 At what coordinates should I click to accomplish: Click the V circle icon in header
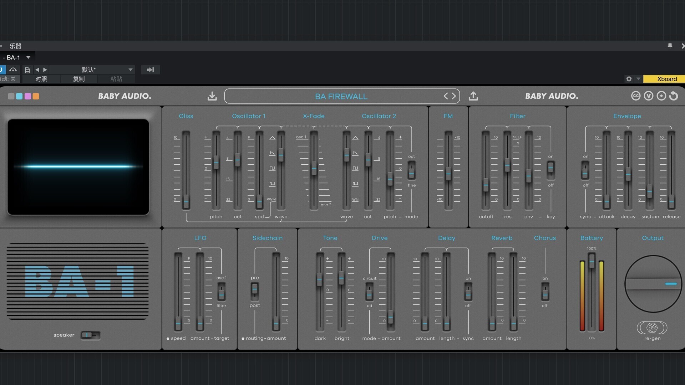coord(648,96)
